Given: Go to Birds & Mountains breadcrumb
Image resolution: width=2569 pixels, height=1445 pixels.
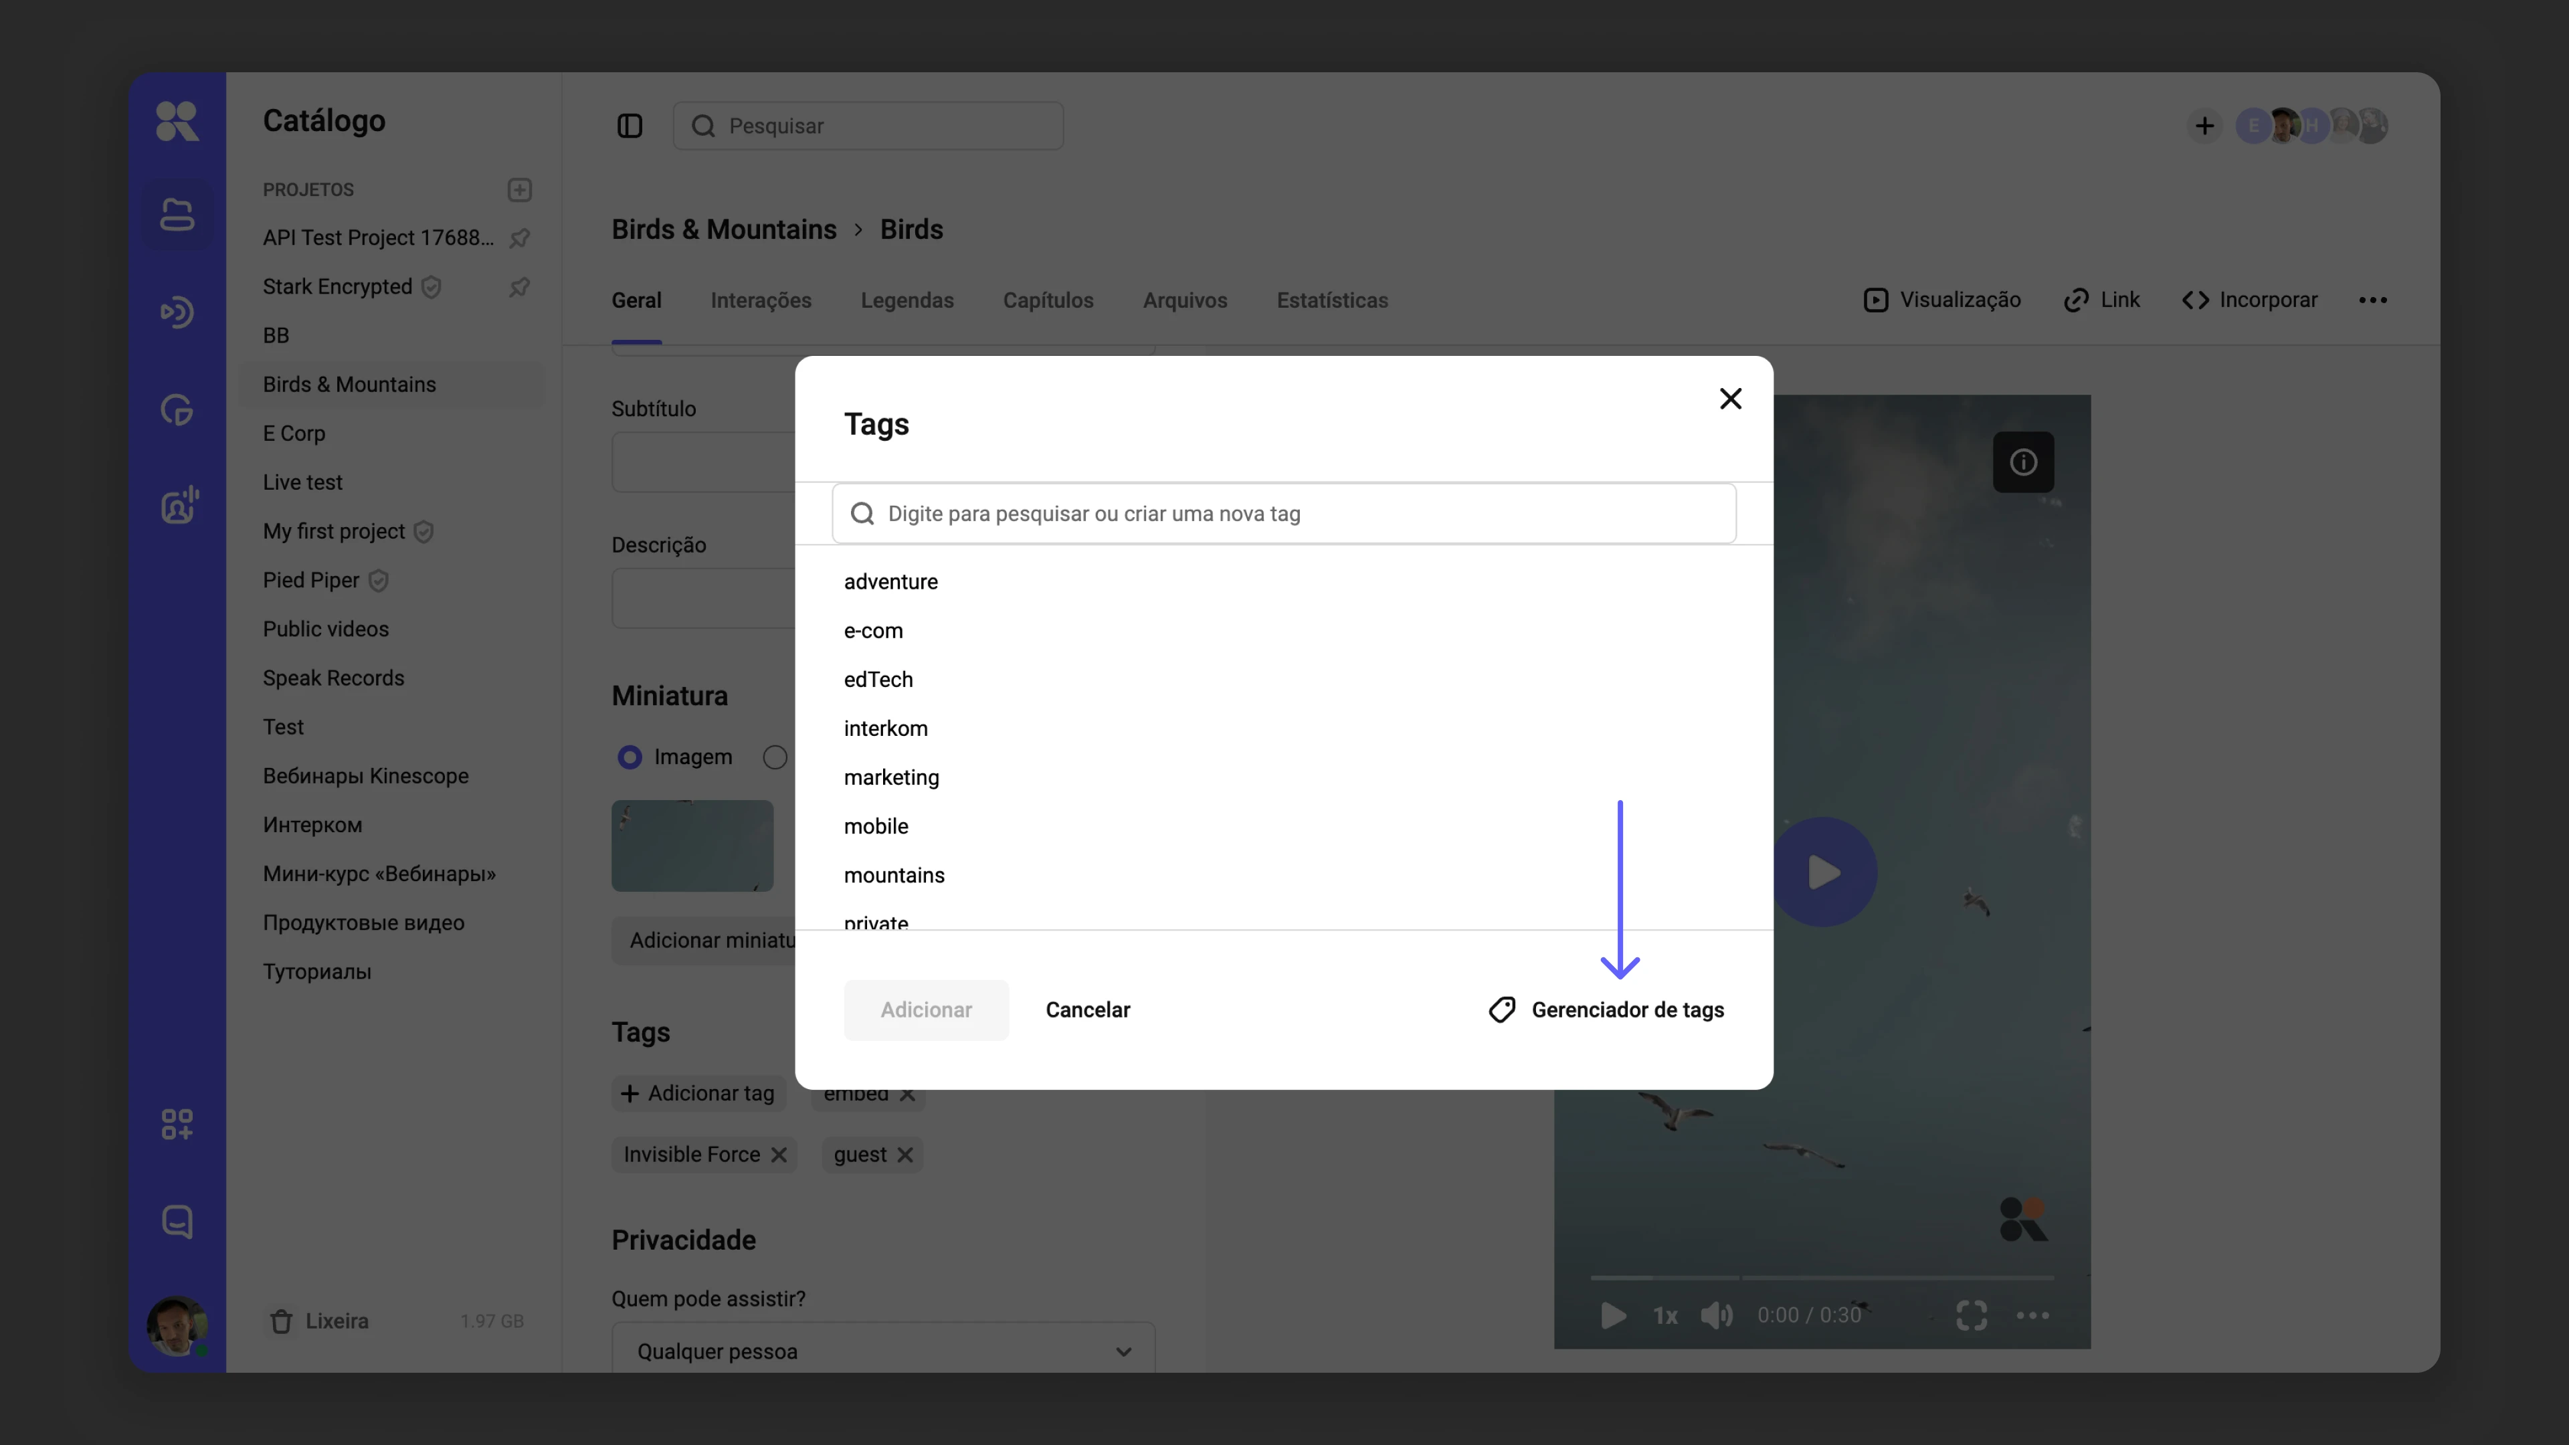Looking at the screenshot, I should click(724, 229).
